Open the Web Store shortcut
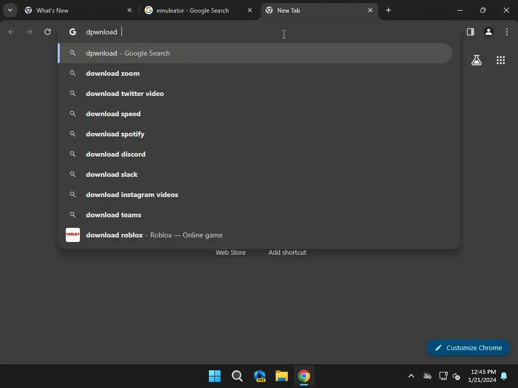 pyautogui.click(x=231, y=252)
